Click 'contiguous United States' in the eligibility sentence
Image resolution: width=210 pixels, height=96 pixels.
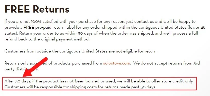[83, 51]
